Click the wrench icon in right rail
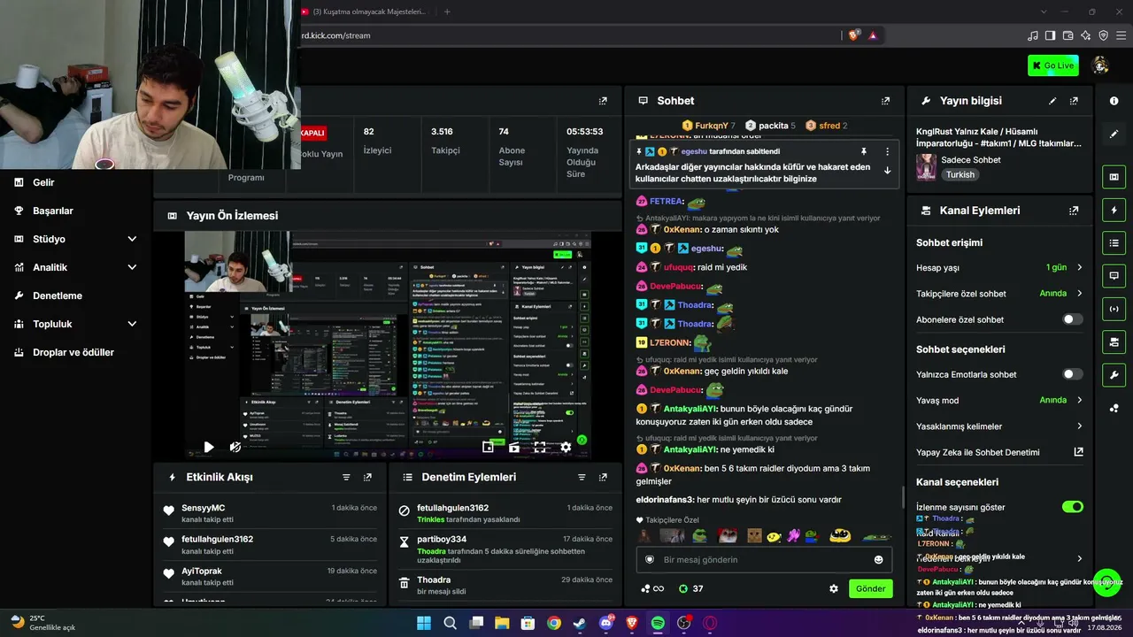The height and width of the screenshot is (637, 1133). click(1114, 375)
